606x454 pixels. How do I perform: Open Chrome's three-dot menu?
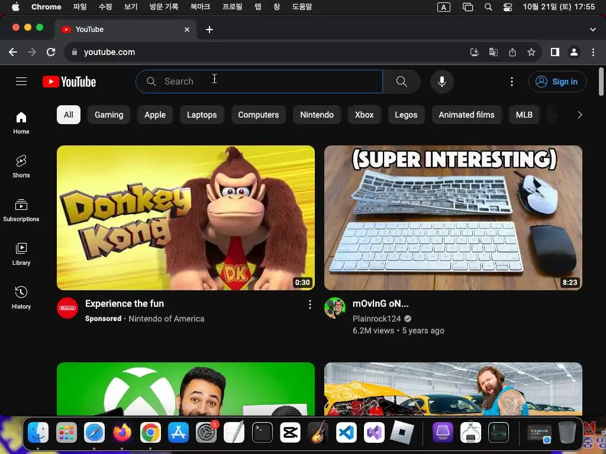pyautogui.click(x=593, y=52)
